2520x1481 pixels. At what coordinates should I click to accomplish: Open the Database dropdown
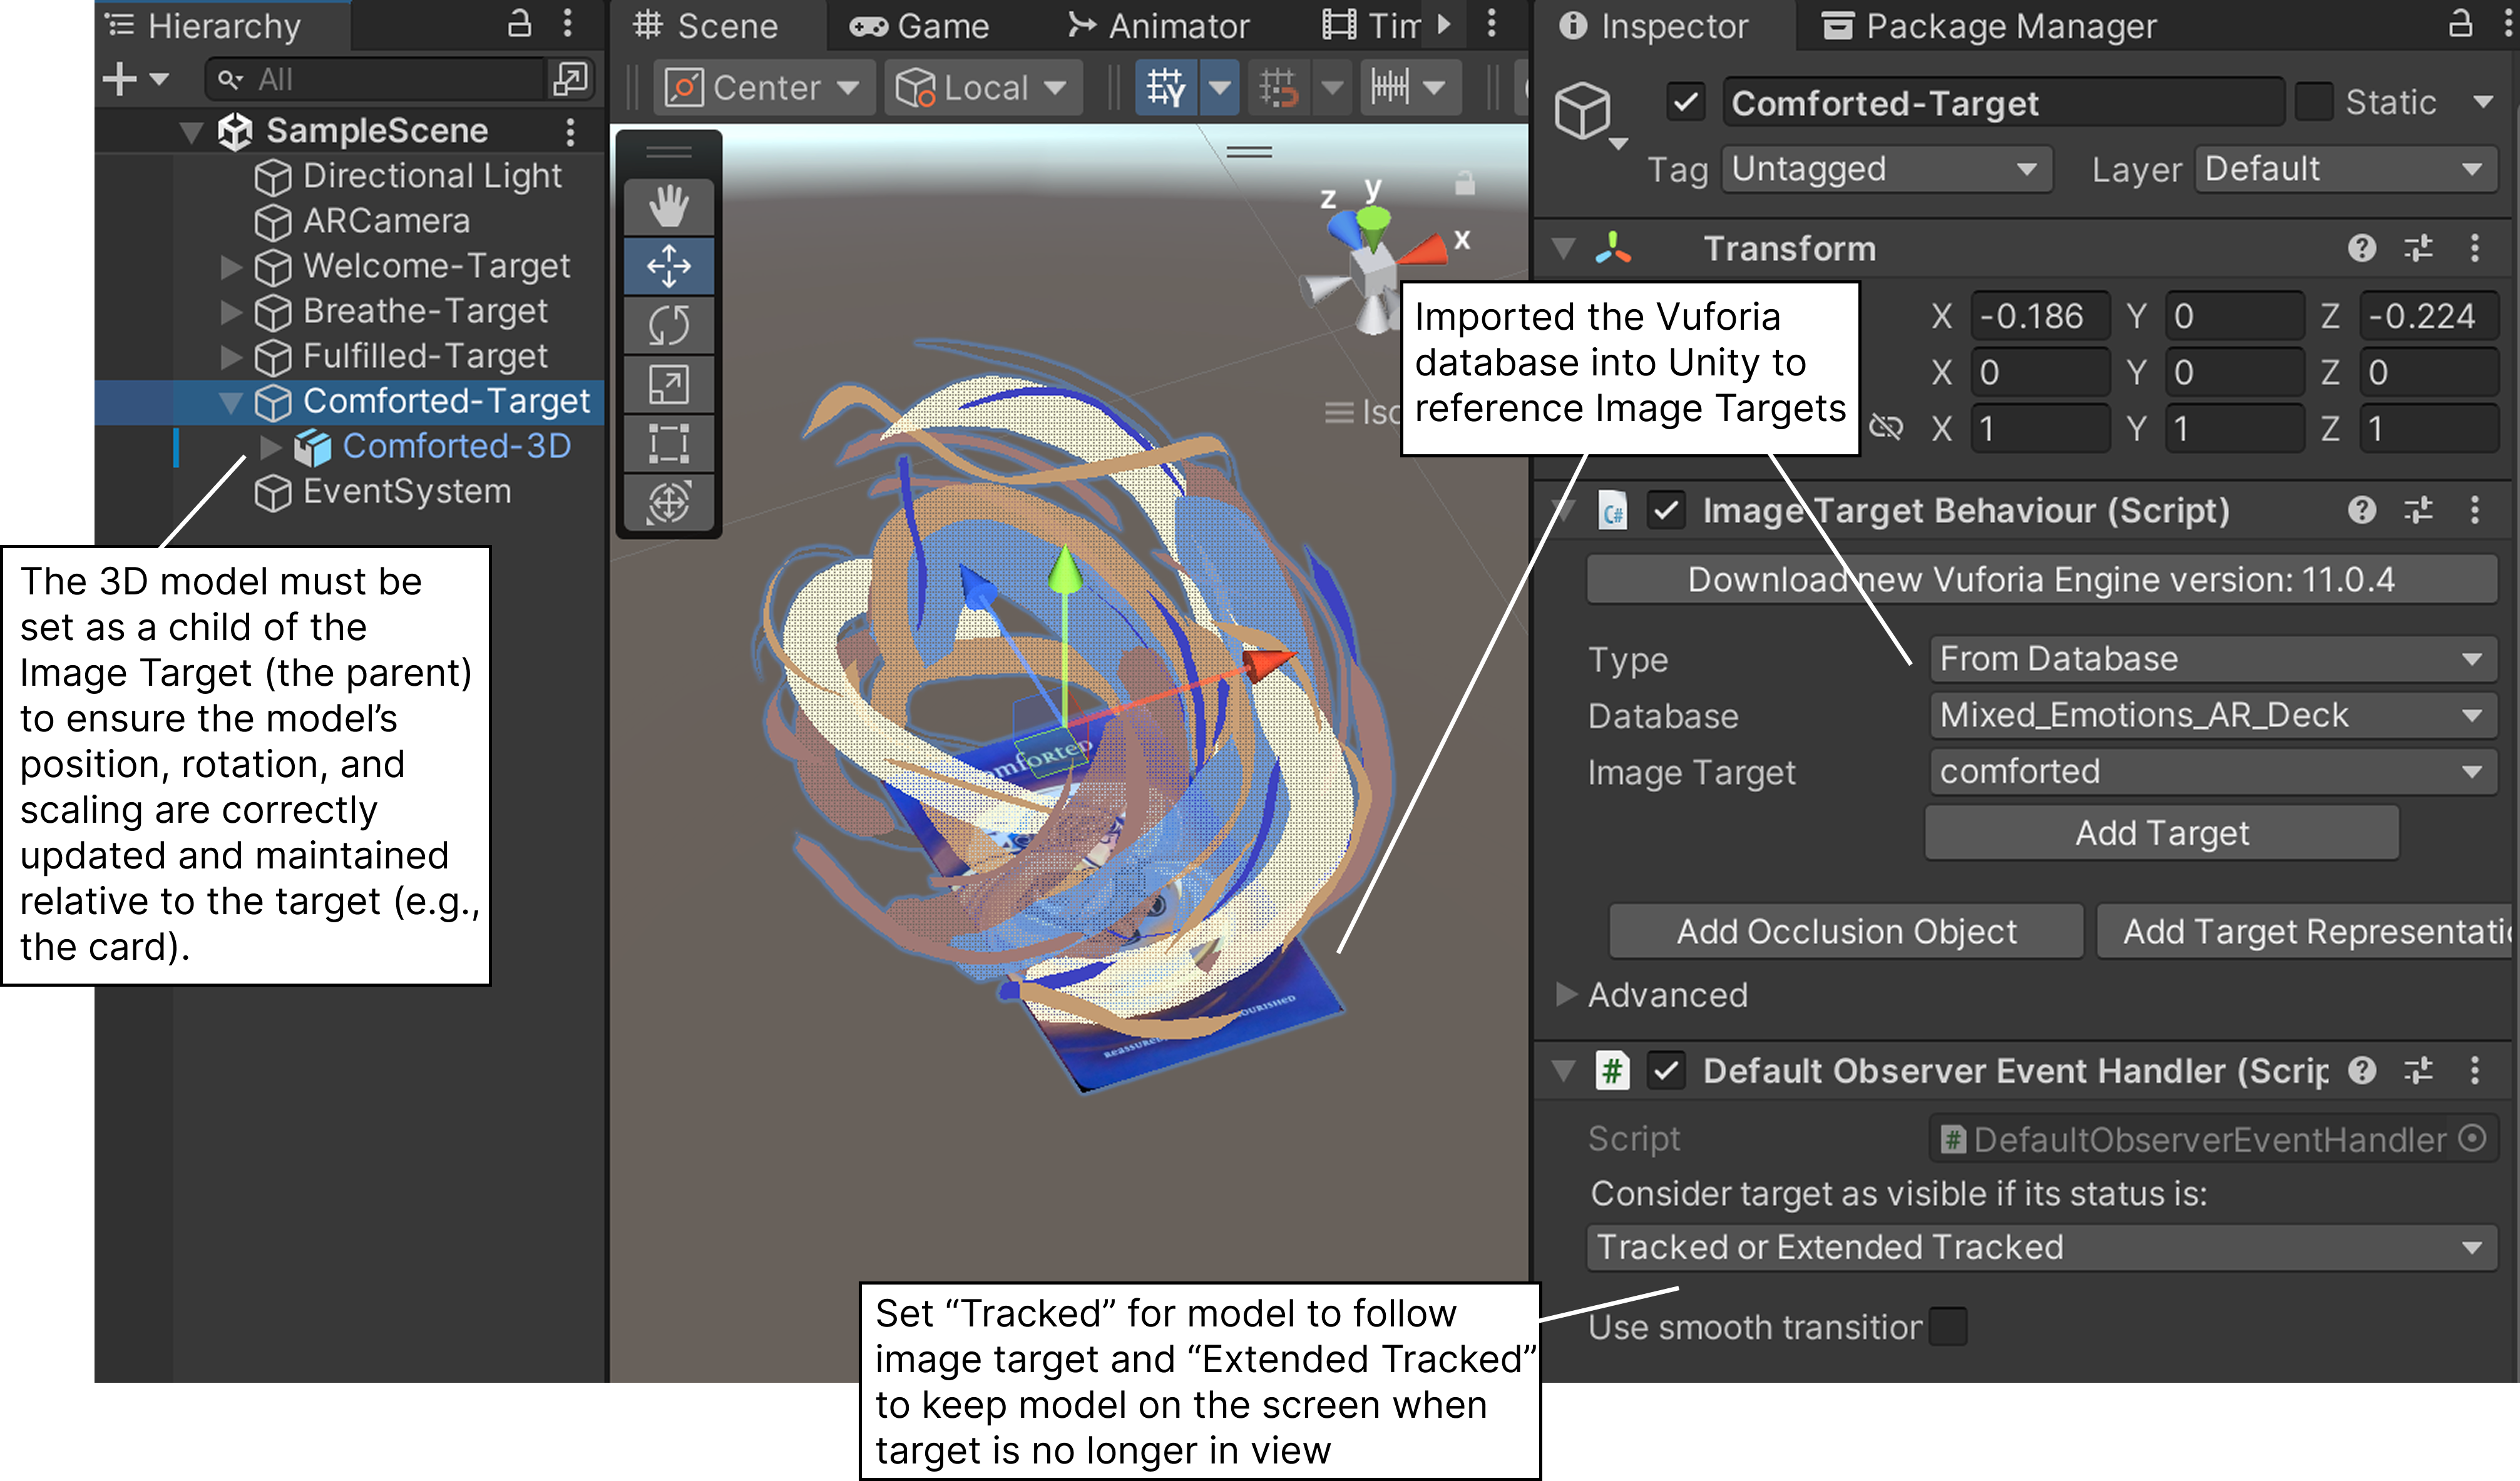(x=2213, y=716)
